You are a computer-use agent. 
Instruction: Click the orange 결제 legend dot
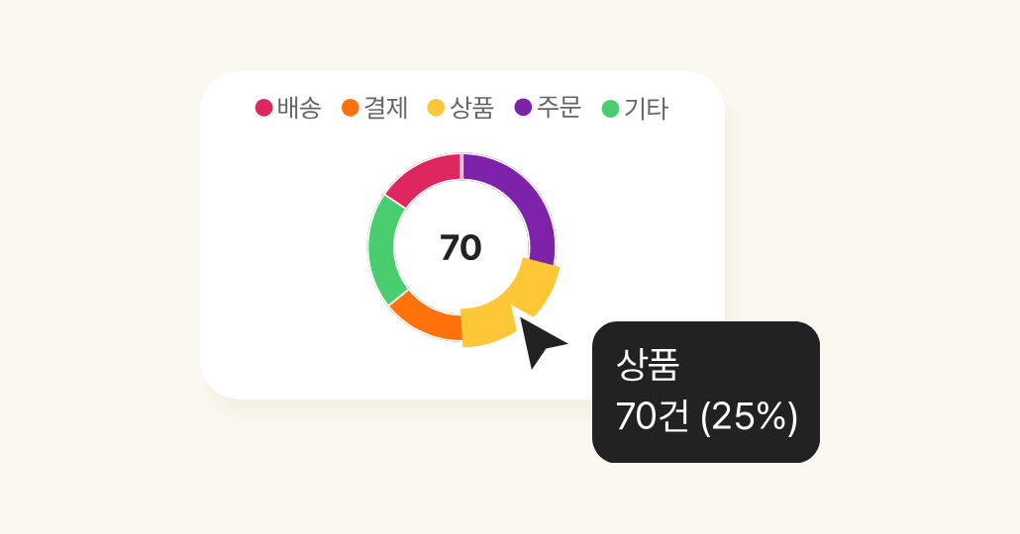350,108
